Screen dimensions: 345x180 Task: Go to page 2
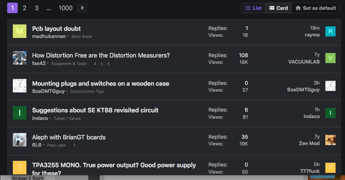[x=25, y=8]
